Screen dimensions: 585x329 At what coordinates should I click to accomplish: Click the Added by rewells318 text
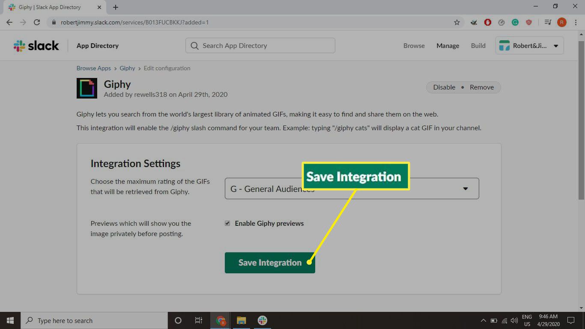(166, 94)
